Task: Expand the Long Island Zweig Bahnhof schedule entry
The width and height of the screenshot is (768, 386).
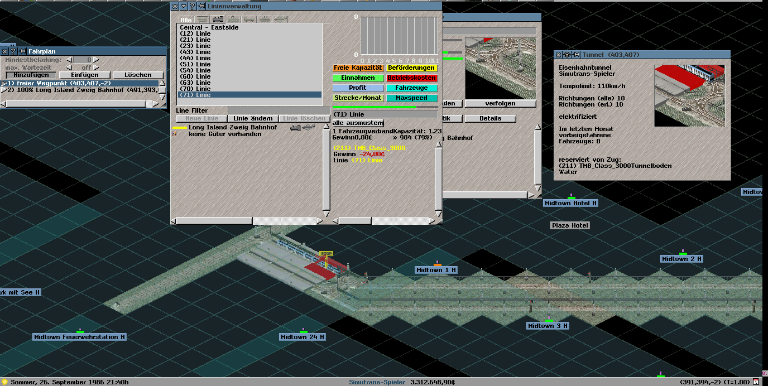Action: pos(4,90)
